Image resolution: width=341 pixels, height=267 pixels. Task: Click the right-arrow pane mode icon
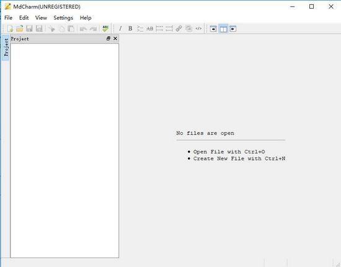tap(213, 28)
